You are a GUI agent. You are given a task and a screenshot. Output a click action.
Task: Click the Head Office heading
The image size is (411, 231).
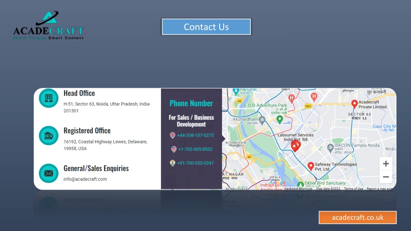pos(79,93)
